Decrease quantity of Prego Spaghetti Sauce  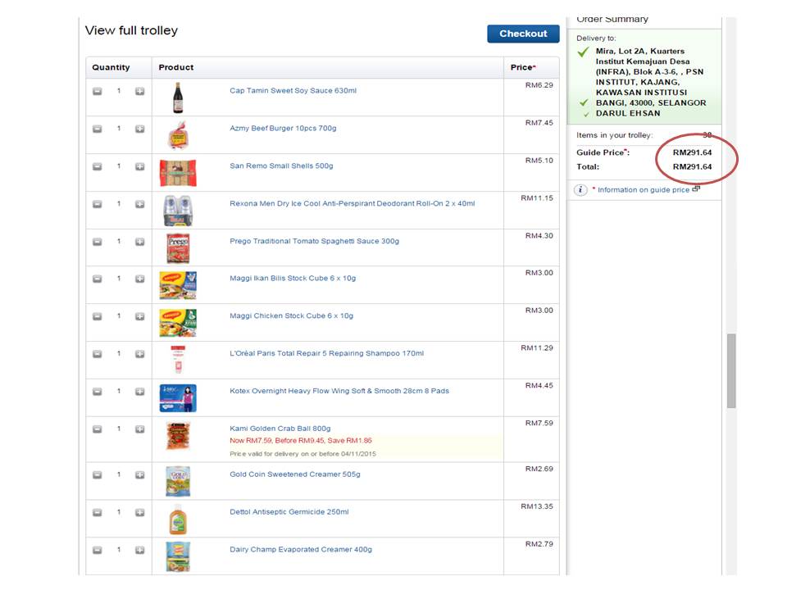[98, 242]
